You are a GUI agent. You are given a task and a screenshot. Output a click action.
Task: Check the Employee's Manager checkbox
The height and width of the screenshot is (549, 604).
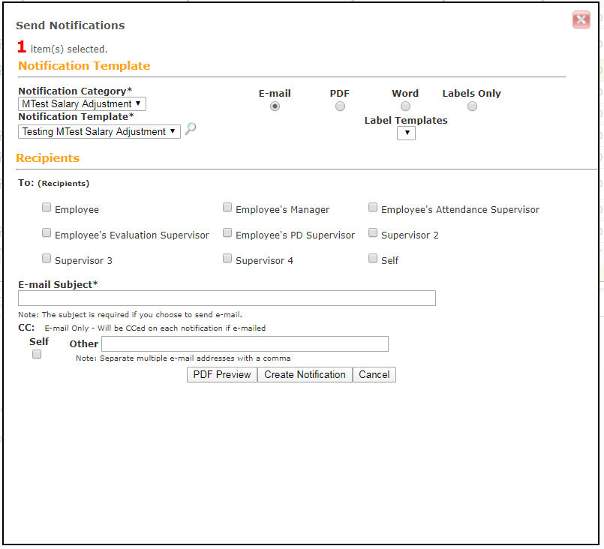coord(227,208)
